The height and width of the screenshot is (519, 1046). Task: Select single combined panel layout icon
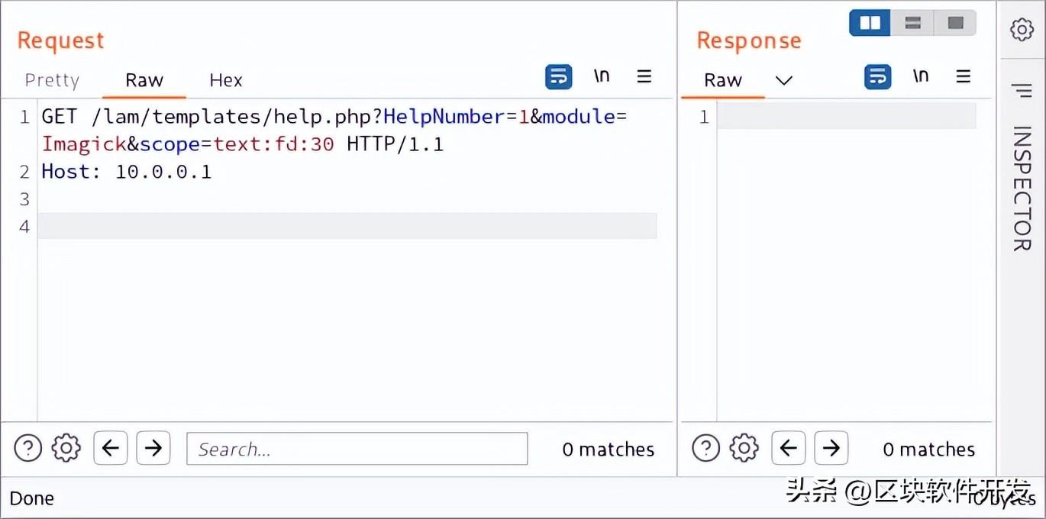[955, 23]
